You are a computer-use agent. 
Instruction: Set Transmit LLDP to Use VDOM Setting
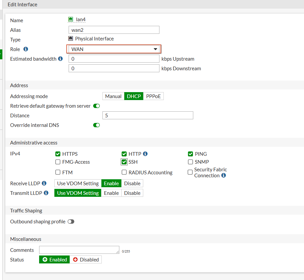(x=78, y=193)
